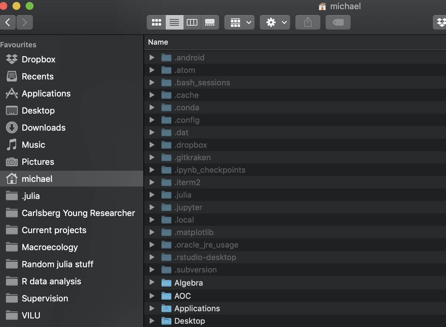Open the group-by arrangement dropdown

pyautogui.click(x=239, y=22)
